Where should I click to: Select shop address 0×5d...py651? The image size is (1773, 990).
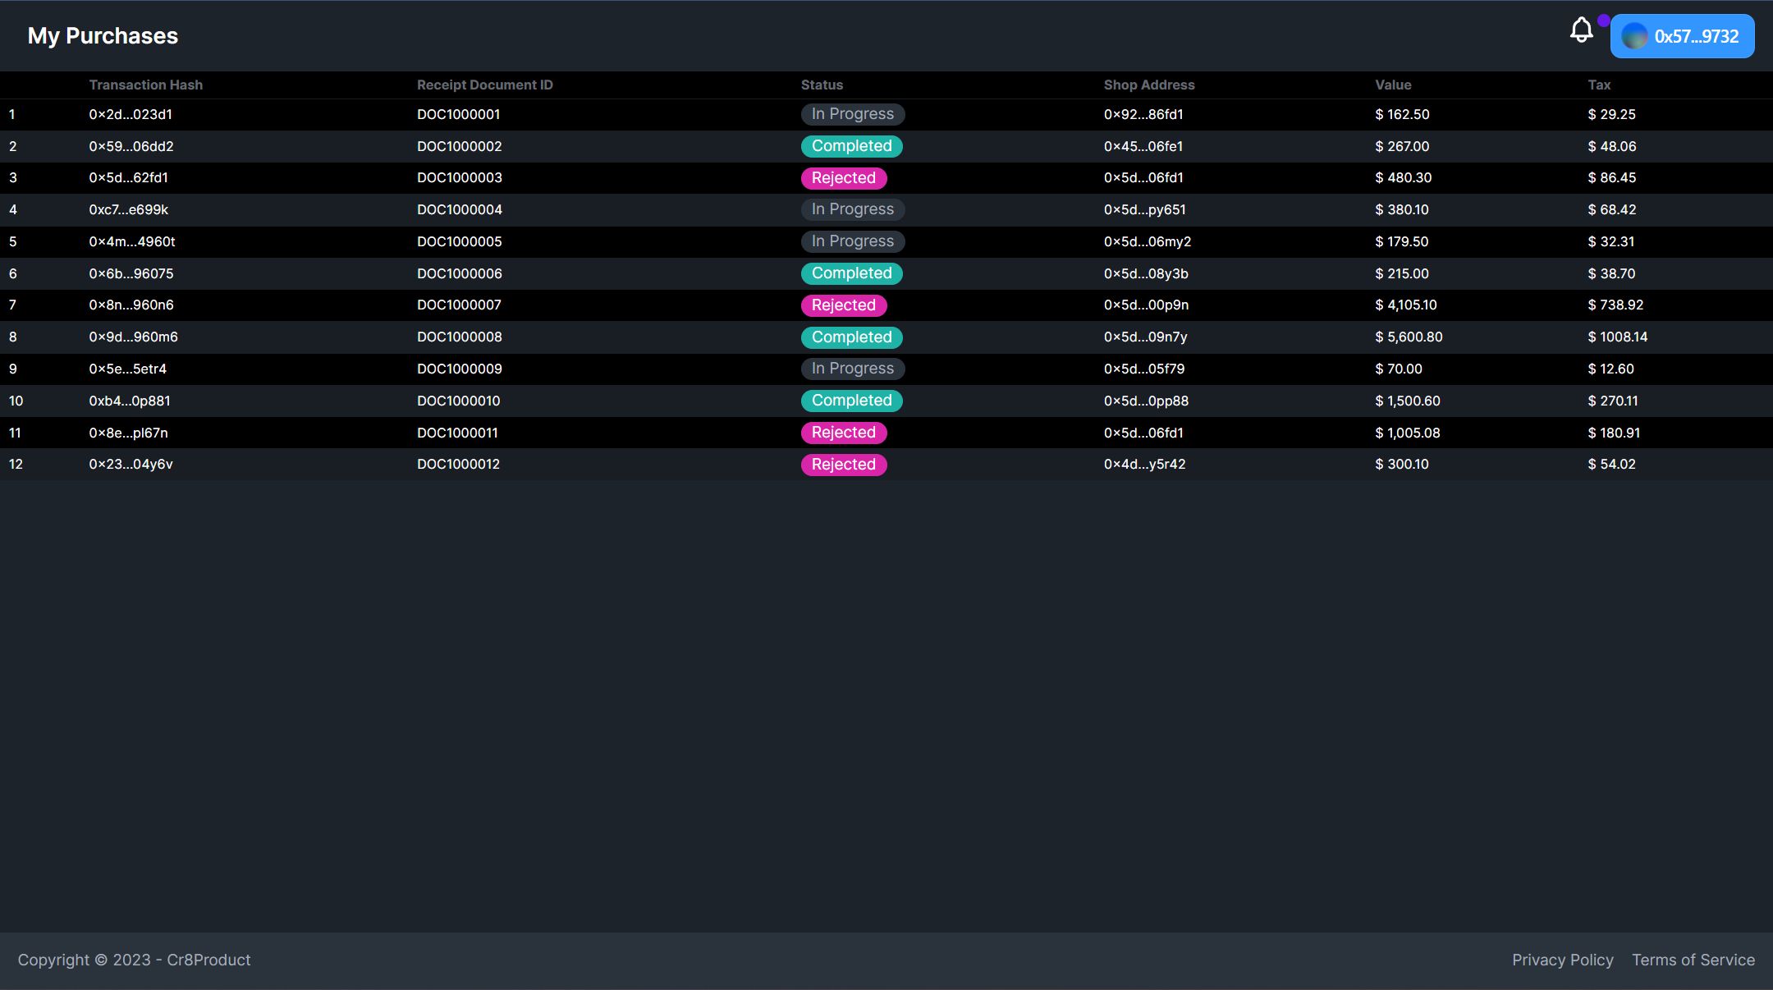click(x=1144, y=209)
